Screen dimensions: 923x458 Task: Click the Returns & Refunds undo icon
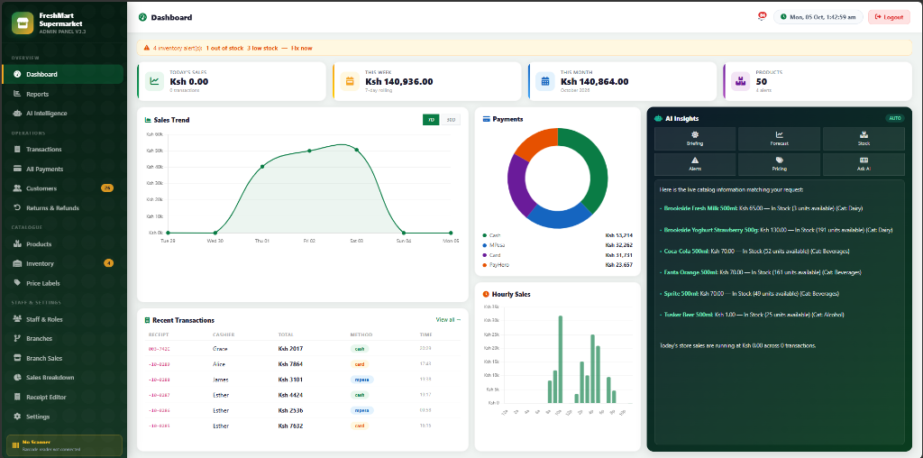(x=17, y=207)
